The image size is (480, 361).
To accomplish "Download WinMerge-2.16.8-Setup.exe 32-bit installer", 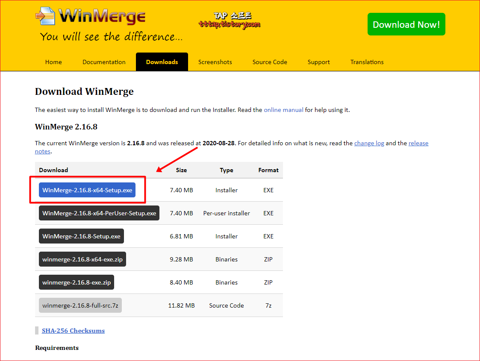I will click(x=82, y=236).
